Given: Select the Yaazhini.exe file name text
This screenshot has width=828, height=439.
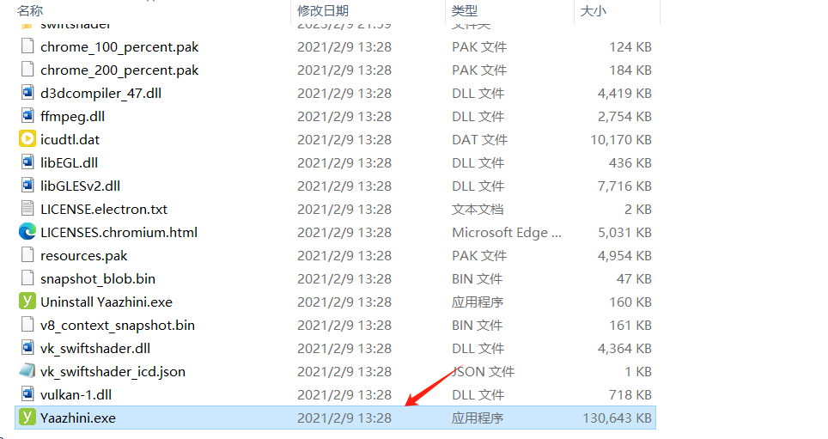Looking at the screenshot, I should [77, 418].
